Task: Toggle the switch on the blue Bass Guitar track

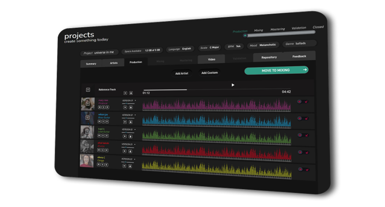Action: 303,119
